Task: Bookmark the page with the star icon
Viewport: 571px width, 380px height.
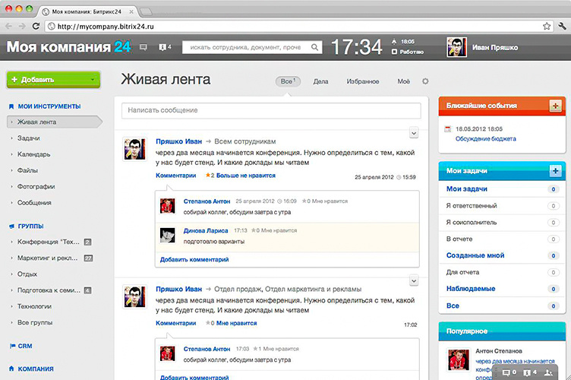Action: (x=547, y=27)
